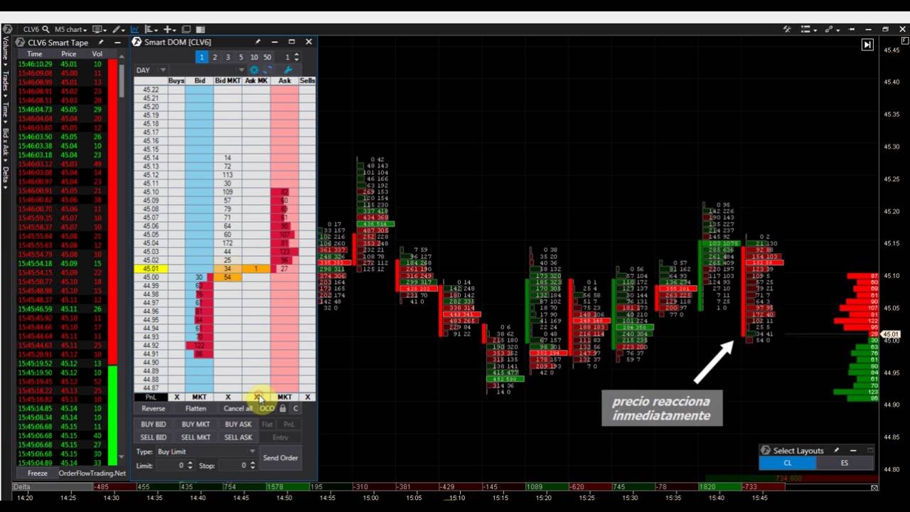This screenshot has width=910, height=512.
Task: Toggle the order lock padlock
Action: coord(283,408)
